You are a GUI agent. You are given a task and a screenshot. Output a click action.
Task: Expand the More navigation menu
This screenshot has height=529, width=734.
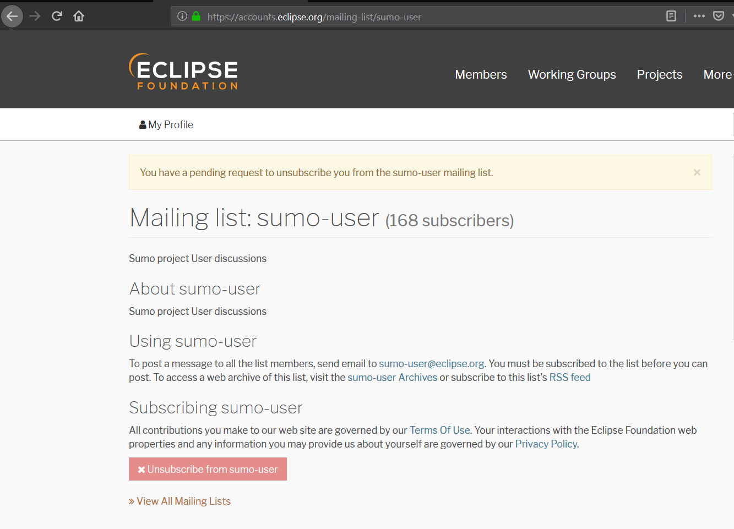pyautogui.click(x=718, y=74)
